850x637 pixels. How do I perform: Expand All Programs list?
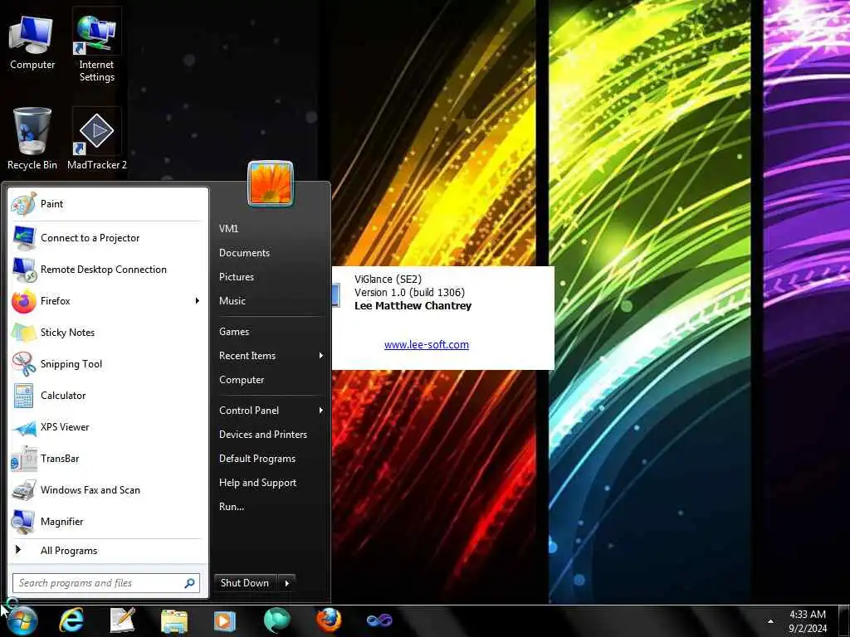(x=107, y=551)
